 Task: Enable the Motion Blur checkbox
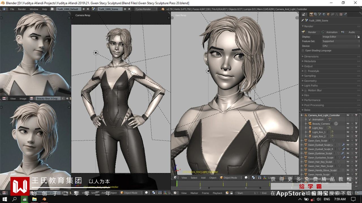(x=306, y=90)
